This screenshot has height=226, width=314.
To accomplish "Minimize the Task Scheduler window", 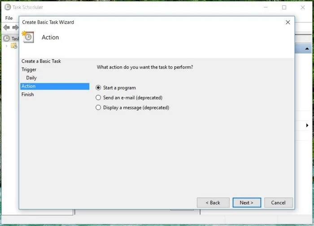I will 264,7.
